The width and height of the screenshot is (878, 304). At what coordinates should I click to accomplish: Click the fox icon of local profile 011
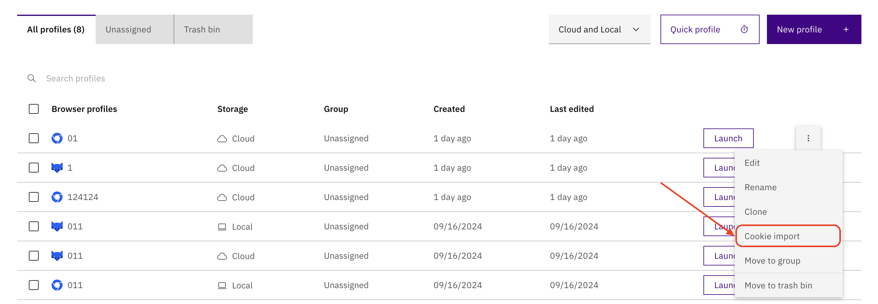pos(57,226)
